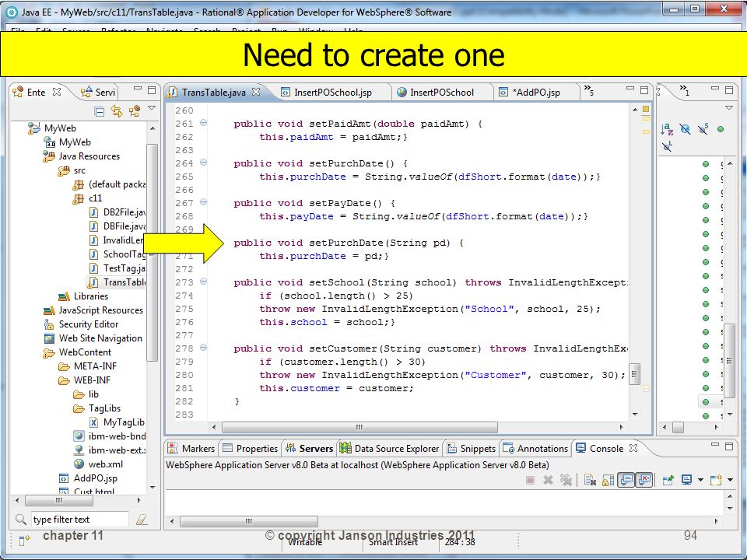Maximize the editor area
The image size is (747, 560).
[644, 90]
